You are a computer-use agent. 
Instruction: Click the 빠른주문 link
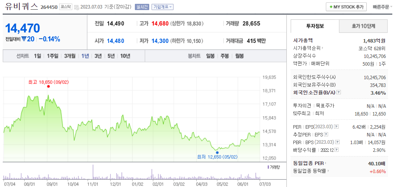pos(381,7)
